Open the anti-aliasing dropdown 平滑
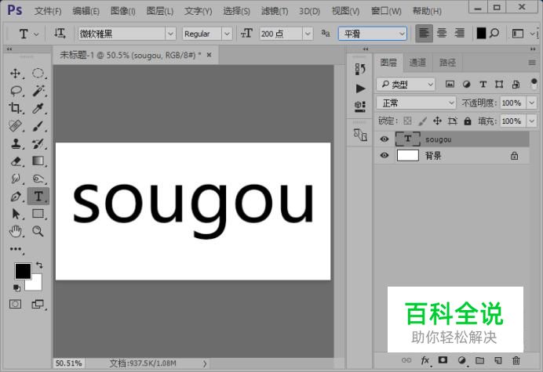This screenshot has width=543, height=372. pos(373,34)
